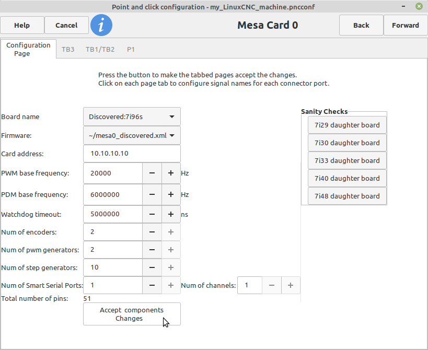Click the 7i48 daughter board check

coord(347,196)
